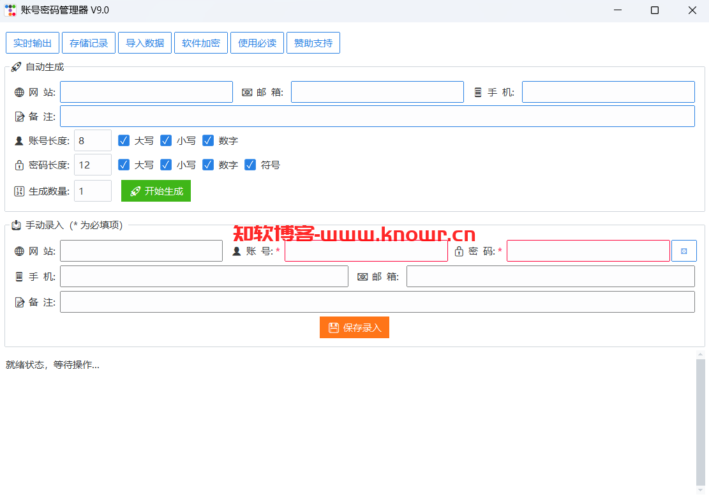
Task: Click the random password dice button
Action: point(683,251)
